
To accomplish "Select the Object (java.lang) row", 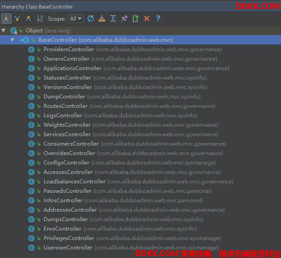I will click(x=140, y=31).
